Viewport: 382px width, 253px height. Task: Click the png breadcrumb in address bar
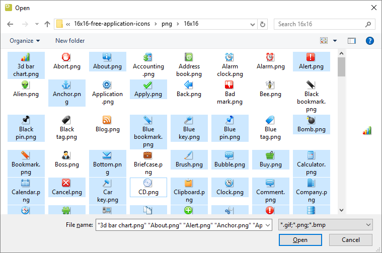(x=166, y=24)
